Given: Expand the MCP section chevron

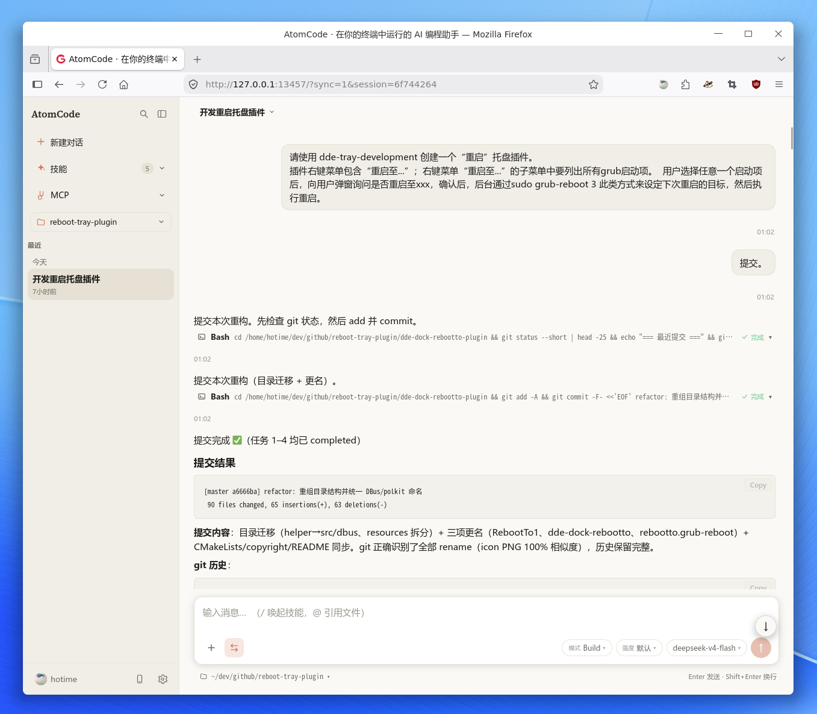Looking at the screenshot, I should tap(162, 195).
